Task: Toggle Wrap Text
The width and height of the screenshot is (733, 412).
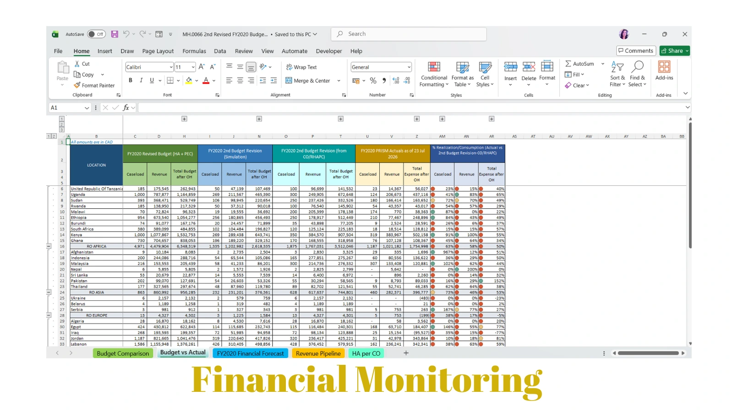Action: (301, 67)
